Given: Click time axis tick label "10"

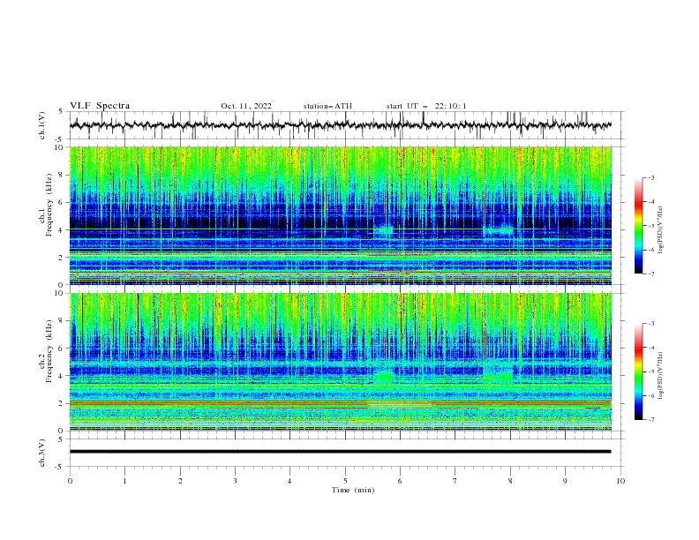Looking at the screenshot, I should point(620,481).
